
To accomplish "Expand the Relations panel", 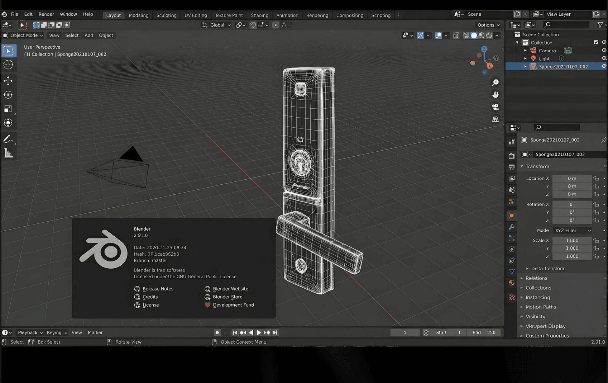I will click(x=536, y=278).
